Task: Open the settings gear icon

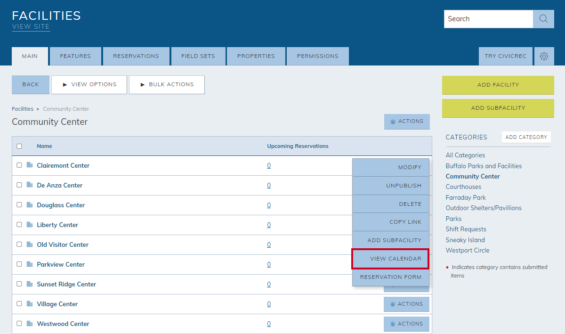Action: click(544, 56)
